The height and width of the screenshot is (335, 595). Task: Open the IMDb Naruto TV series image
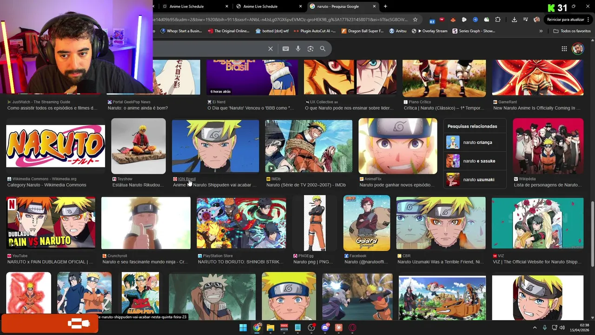pyautogui.click(x=309, y=146)
